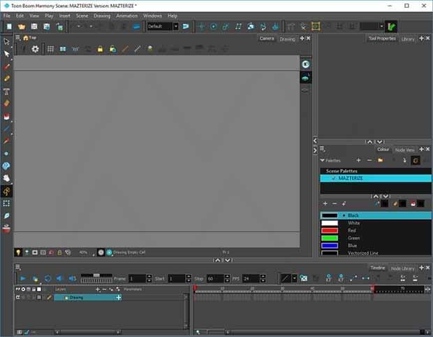The width and height of the screenshot is (433, 337).
Task: Switch to the Library tab
Action: pos(408,39)
